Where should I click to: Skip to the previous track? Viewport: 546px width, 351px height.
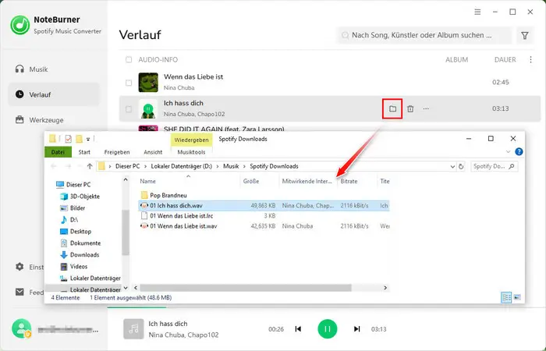click(x=298, y=328)
